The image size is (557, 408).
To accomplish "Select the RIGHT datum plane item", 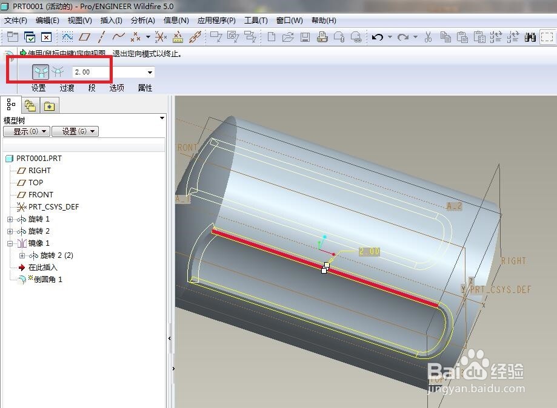I will (x=34, y=170).
